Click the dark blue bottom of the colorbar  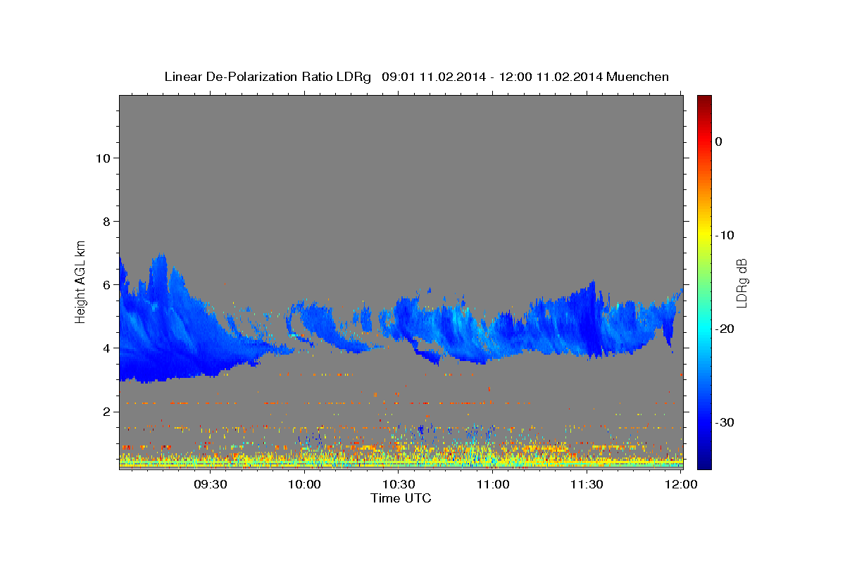click(x=704, y=462)
